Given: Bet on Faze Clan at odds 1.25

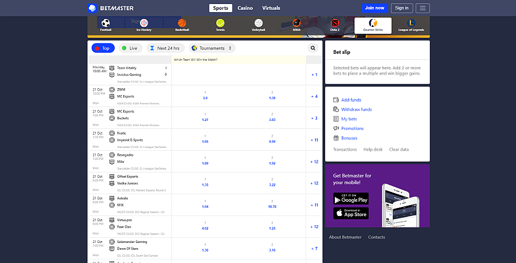Looking at the screenshot, I should pos(272,228).
